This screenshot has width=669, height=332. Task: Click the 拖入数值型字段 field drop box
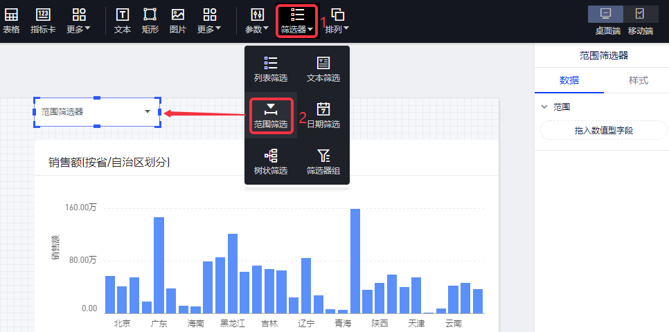(603, 130)
